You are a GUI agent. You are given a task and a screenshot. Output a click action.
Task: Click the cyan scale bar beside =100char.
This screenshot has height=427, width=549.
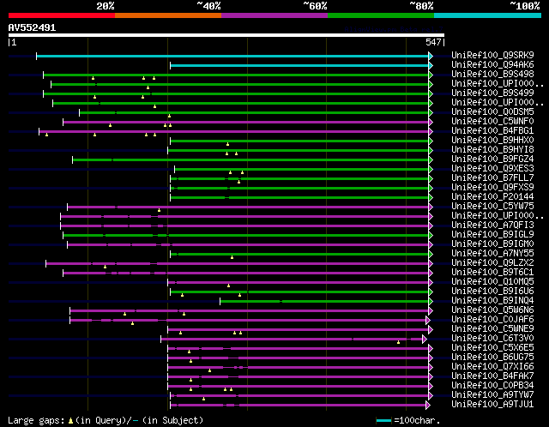[383, 420]
